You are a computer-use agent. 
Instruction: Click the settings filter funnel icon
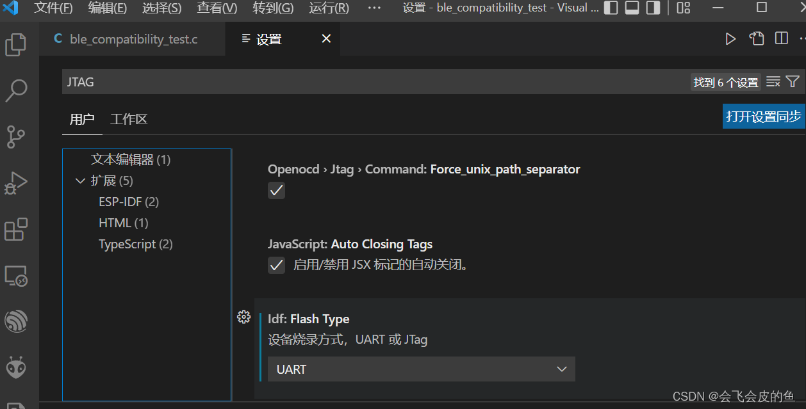tap(793, 82)
